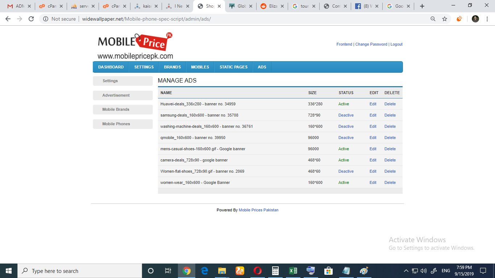Edit the Huawei-deals_336x280 ad
The image size is (495, 278).
(x=373, y=104)
